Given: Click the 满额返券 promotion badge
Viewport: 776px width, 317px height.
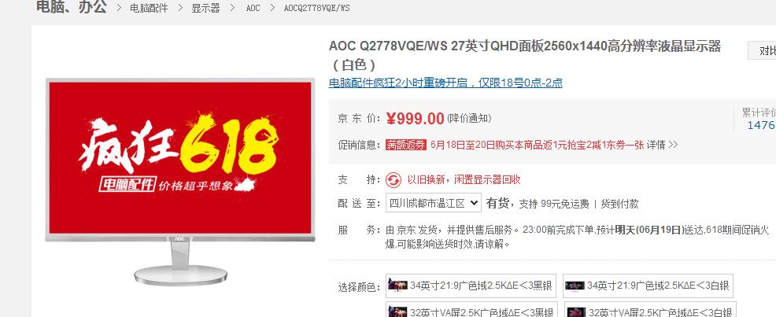Looking at the screenshot, I should click(x=406, y=145).
